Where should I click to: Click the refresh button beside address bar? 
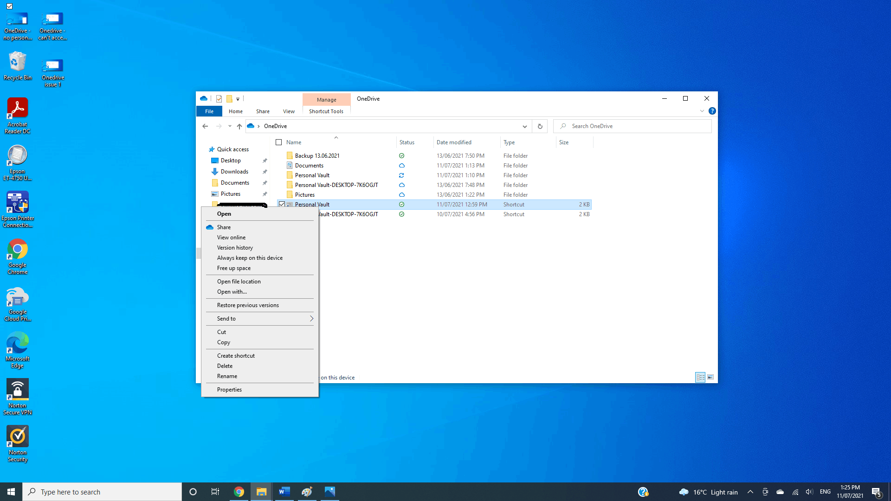pos(540,126)
